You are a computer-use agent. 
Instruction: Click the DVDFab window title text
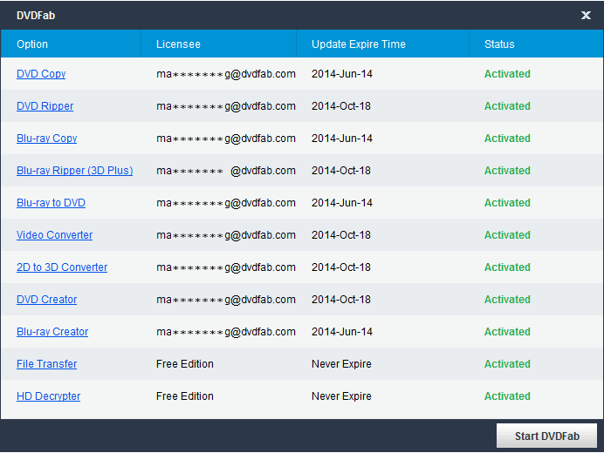tap(36, 16)
